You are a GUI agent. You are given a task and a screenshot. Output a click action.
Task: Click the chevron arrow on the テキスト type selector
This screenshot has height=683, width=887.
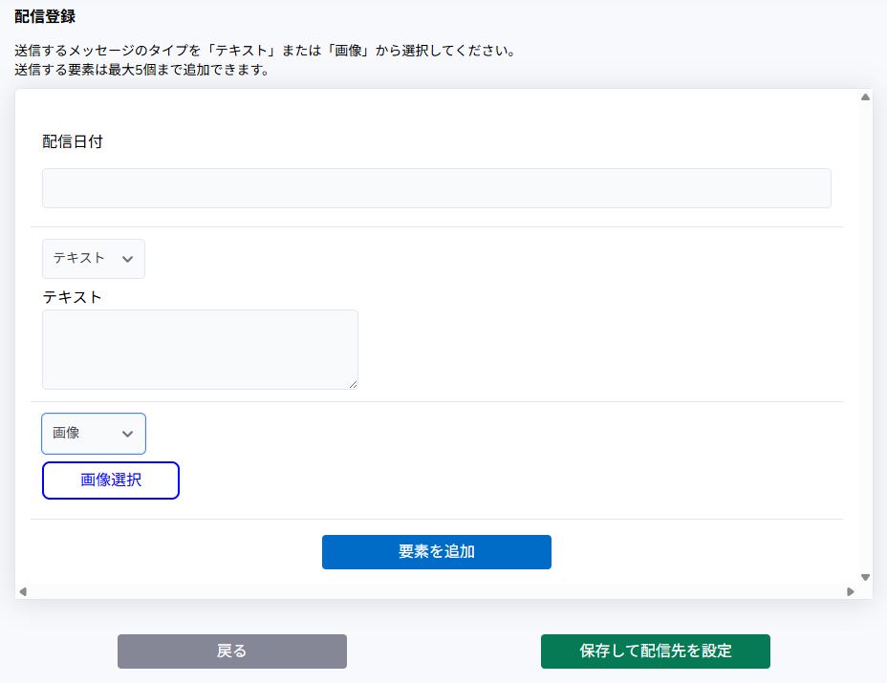point(127,259)
